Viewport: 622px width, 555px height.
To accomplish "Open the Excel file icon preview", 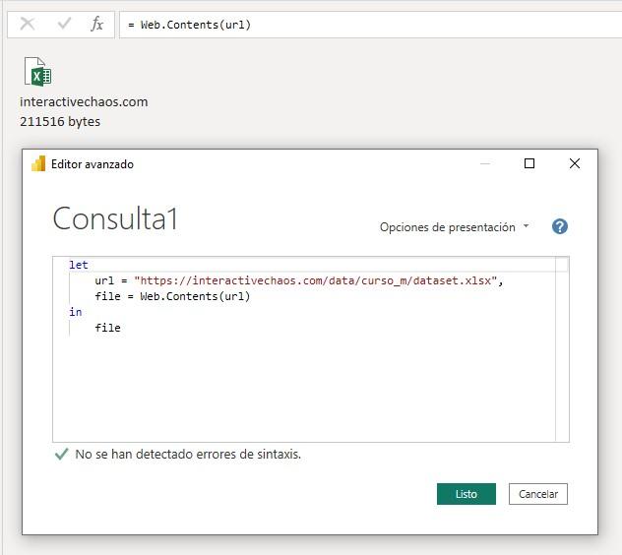I will (38, 72).
